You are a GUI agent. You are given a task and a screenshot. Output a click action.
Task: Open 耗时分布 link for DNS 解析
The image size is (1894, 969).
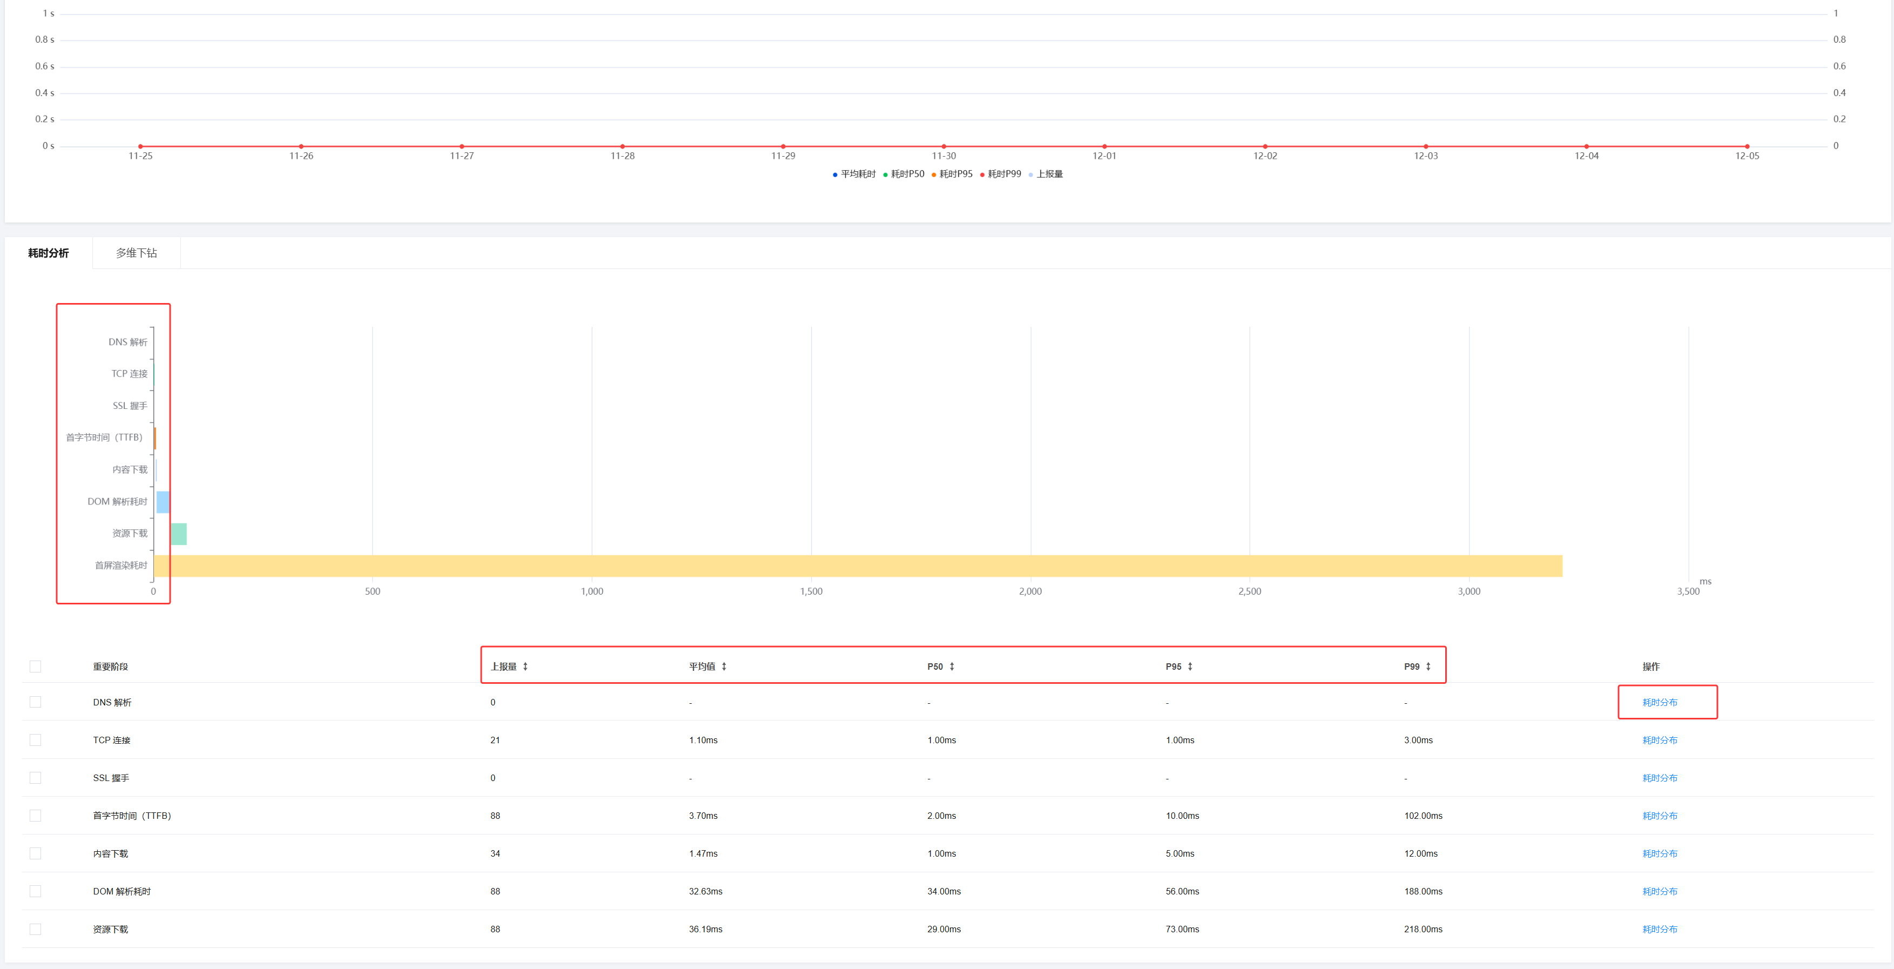(x=1660, y=702)
